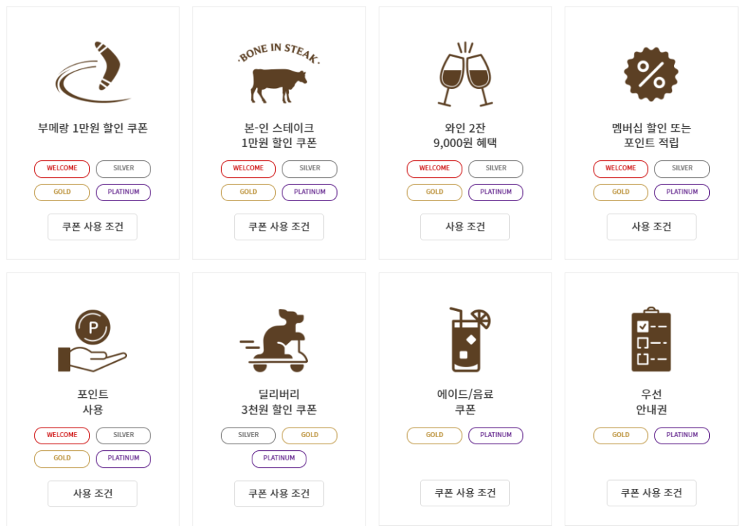Click the priority checklist clipboard icon
747x526 pixels.
tap(651, 339)
